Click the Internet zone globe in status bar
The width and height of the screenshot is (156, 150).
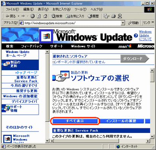tap(118, 147)
